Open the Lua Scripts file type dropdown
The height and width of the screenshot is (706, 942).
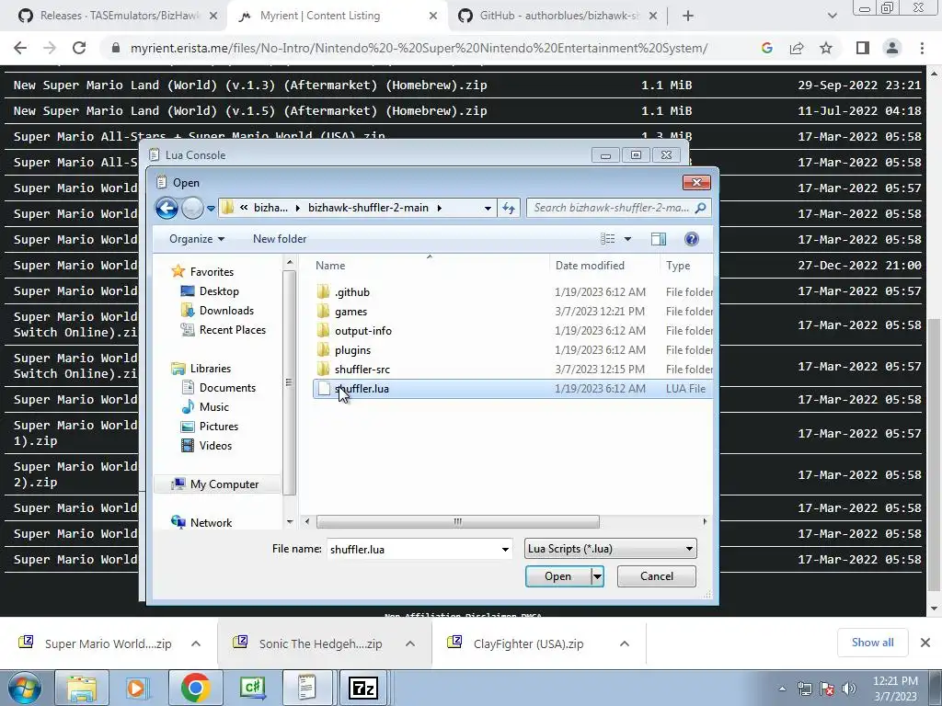pos(611,549)
